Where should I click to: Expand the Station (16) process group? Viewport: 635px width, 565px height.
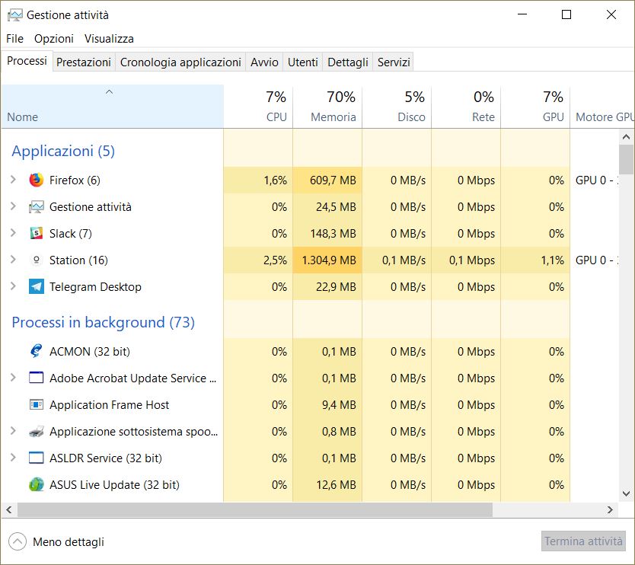(14, 260)
